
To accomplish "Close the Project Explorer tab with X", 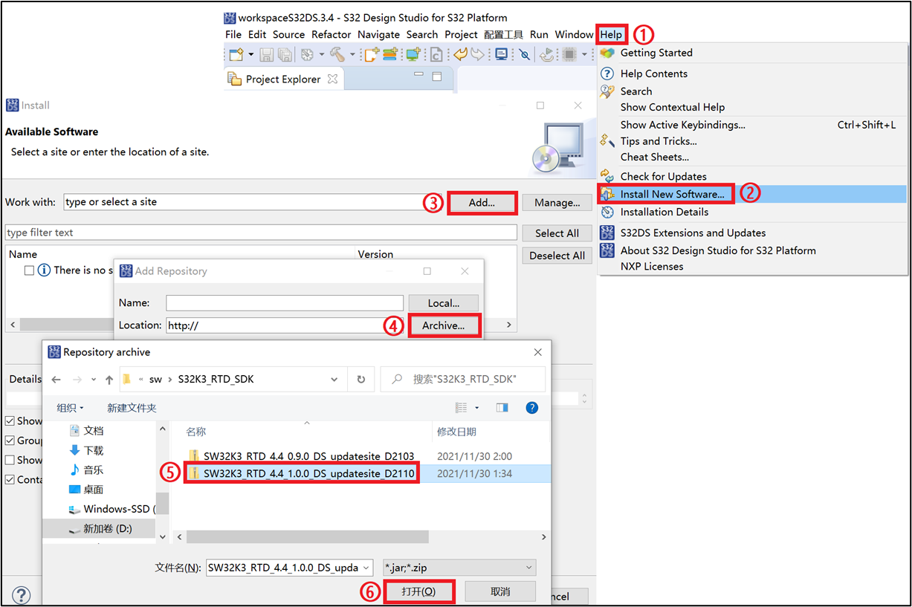I will pos(332,79).
